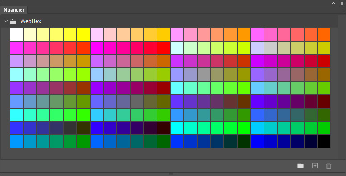346x176 pixels.
Task: Pick the pure green 00FF00 swatch
Action: [244, 128]
